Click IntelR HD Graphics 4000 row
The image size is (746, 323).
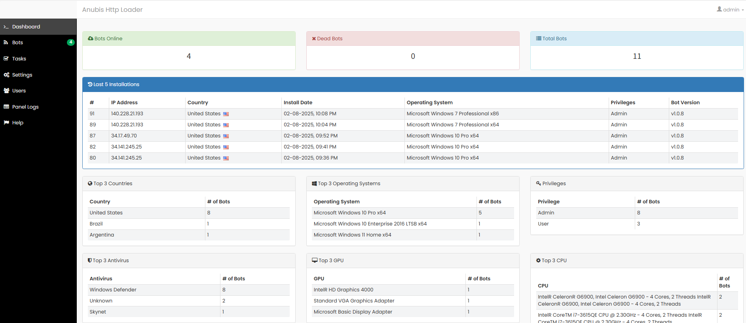click(413, 290)
